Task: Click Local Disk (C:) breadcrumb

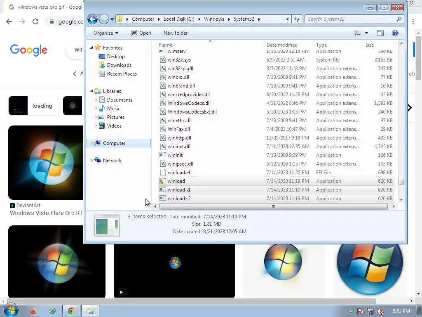Action: 179,19
